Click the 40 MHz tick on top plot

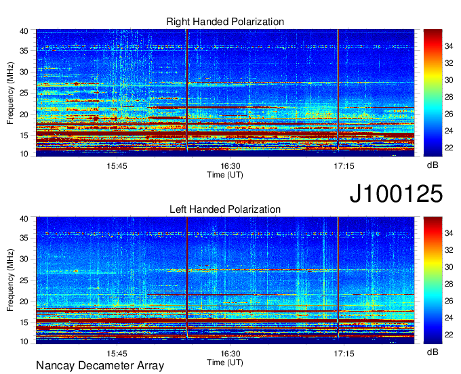[x=24, y=31]
